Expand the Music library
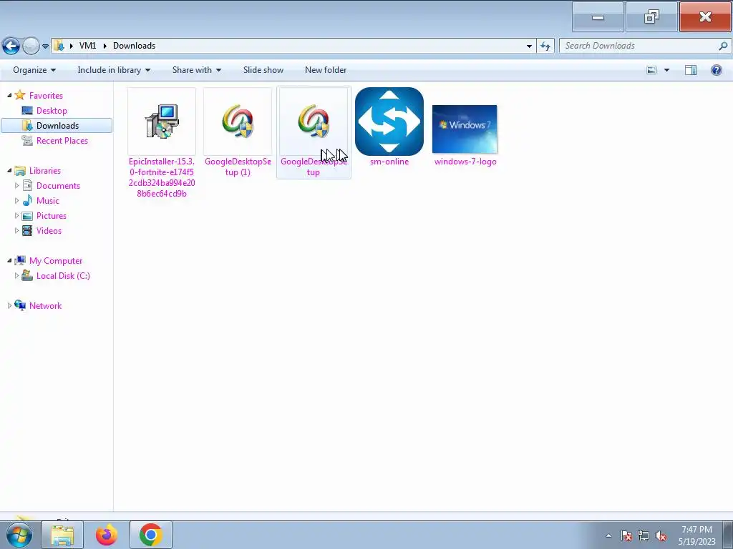733x549 pixels. click(17, 201)
